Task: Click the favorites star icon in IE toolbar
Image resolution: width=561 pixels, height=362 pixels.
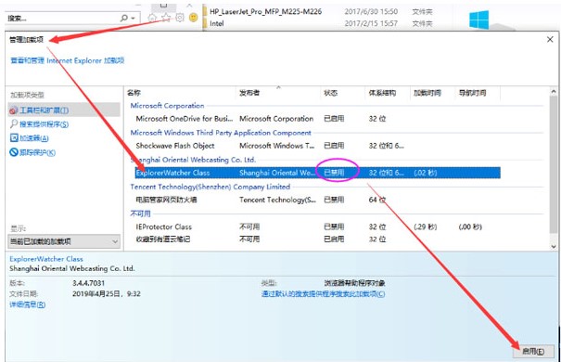Action: pos(166,18)
